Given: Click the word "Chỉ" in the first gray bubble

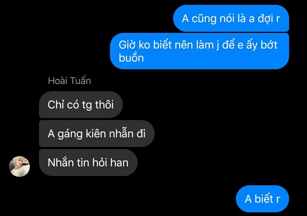Looking at the screenshot, I should tap(56, 104).
